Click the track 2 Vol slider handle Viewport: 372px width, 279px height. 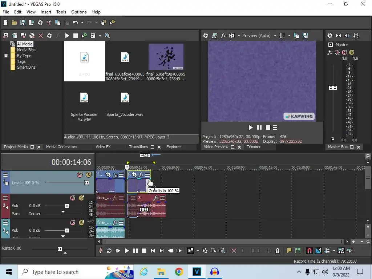point(67,206)
